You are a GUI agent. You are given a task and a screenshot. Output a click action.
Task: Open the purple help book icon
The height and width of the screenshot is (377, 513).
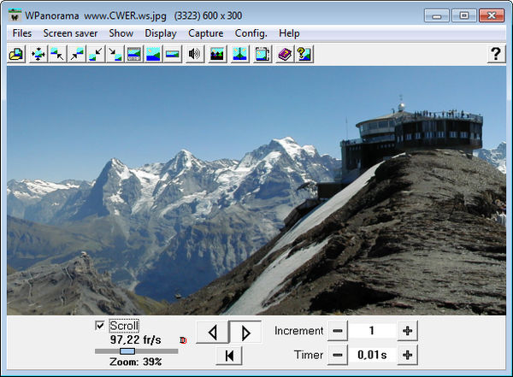[x=285, y=54]
